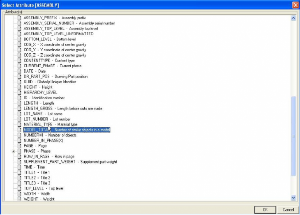Viewport: 300px width, 215px height.
Task: Click the page icon next to COG_X
Action: (19, 45)
